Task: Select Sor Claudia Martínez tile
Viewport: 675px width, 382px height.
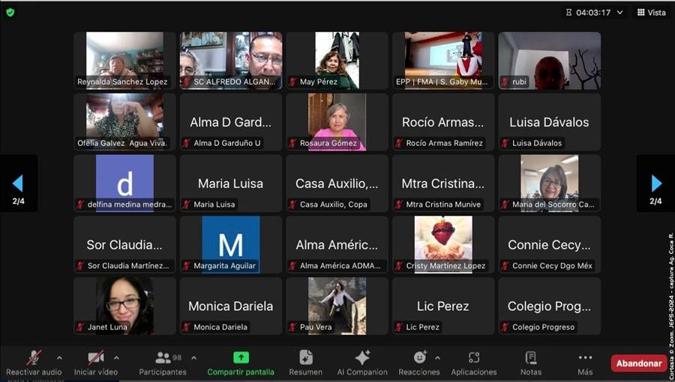Action: tap(124, 245)
